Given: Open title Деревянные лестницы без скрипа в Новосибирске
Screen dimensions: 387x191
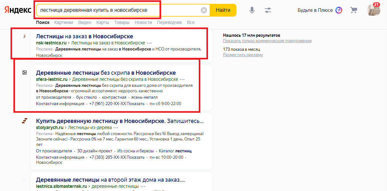Looking at the screenshot, I should point(106,73).
